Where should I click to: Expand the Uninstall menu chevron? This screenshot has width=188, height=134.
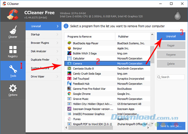tap(58, 26)
